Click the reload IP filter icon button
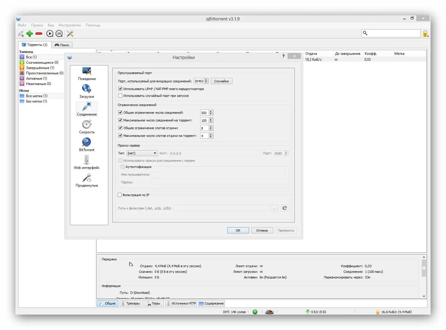Screen dimensions: 446x330 coord(284,208)
